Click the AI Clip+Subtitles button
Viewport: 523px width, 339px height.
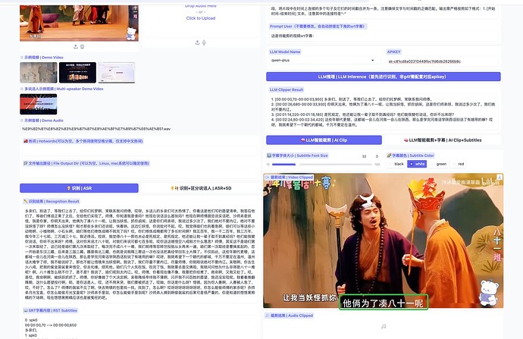coord(443,140)
